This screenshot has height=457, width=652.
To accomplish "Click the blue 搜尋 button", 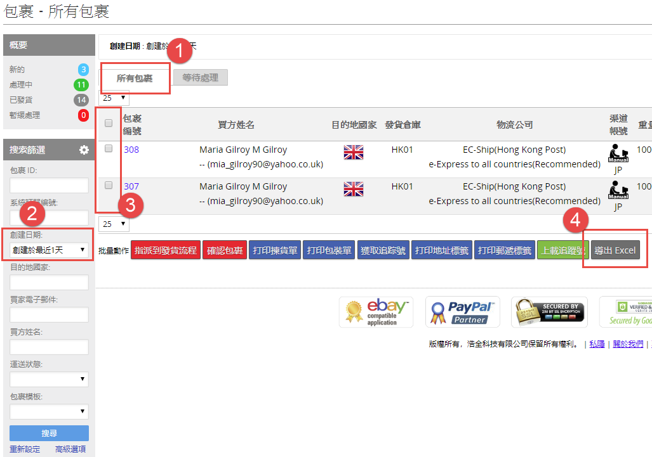I will coord(49,433).
